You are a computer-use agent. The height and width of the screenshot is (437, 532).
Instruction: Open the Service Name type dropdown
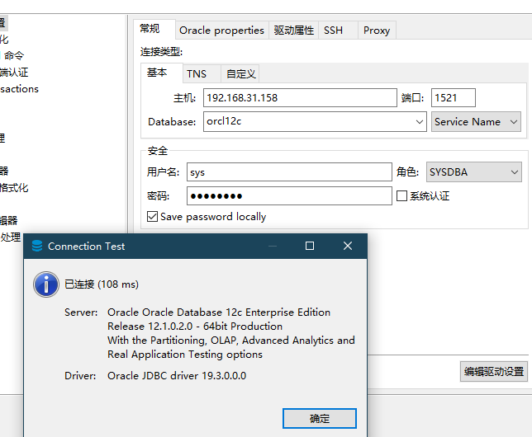point(476,121)
